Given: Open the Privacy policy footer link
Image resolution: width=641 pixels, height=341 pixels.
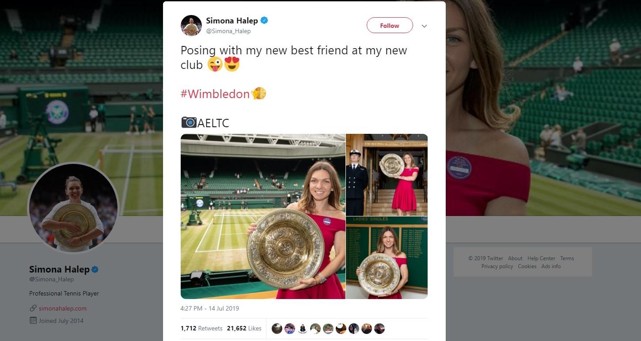Looking at the screenshot, I should coord(497,266).
